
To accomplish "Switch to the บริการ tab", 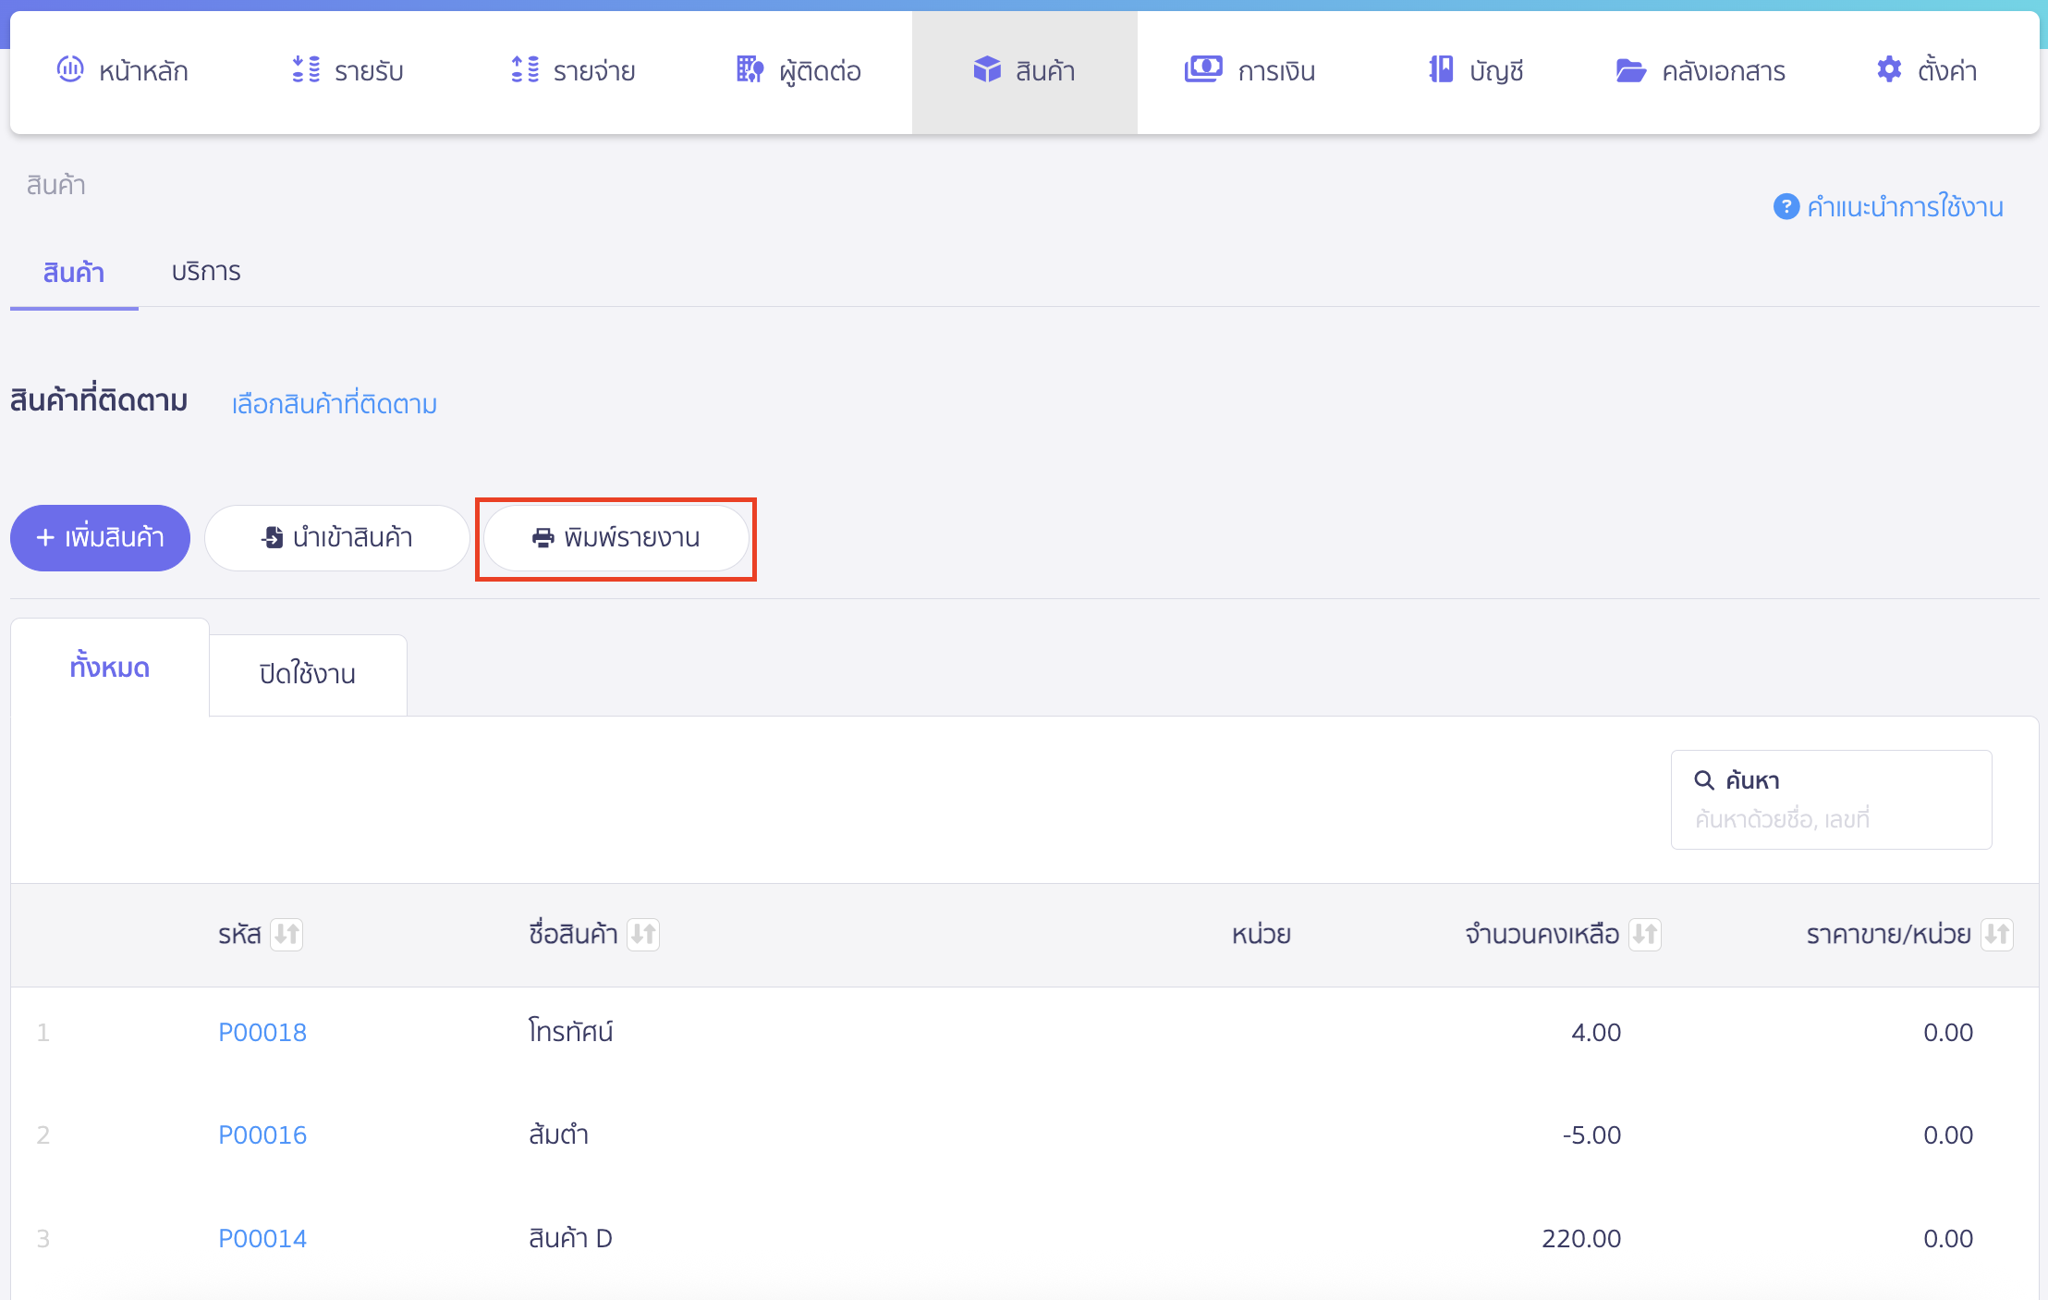I will 206,272.
